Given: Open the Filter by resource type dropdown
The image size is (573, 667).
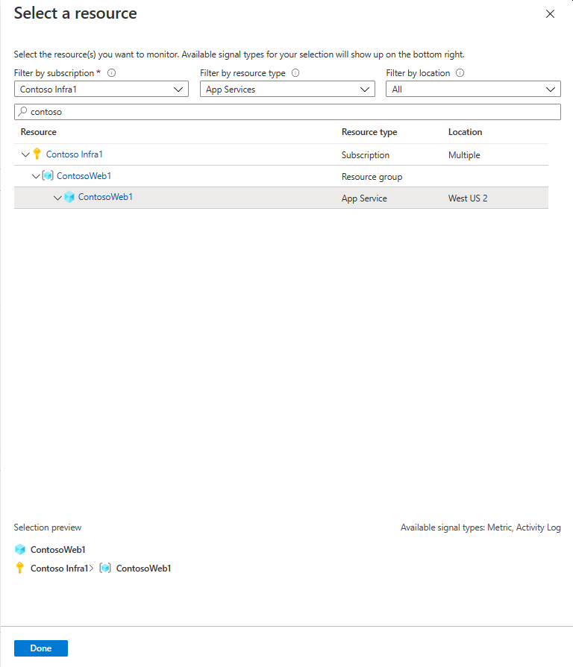Looking at the screenshot, I should coord(287,90).
